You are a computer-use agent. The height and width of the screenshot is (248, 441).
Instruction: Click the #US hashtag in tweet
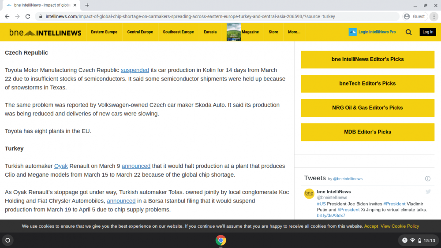[321, 204]
